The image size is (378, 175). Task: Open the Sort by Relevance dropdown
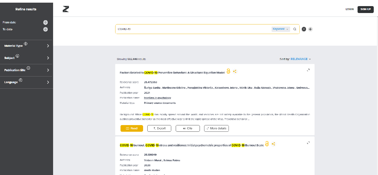(300, 59)
